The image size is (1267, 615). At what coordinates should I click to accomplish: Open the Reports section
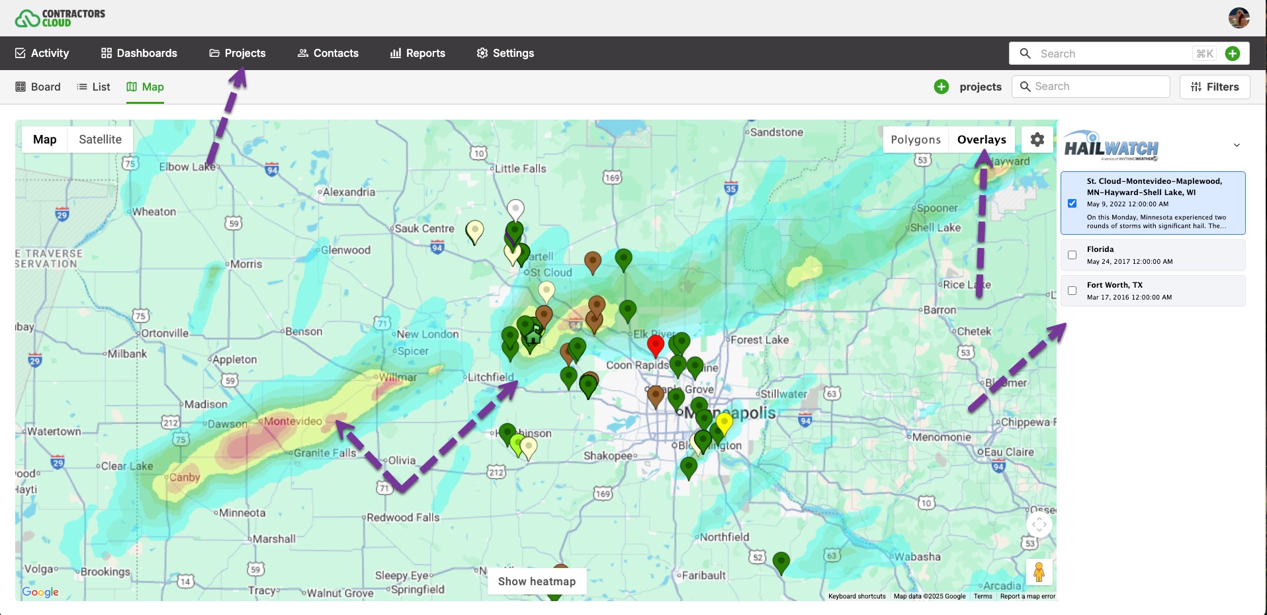[418, 53]
